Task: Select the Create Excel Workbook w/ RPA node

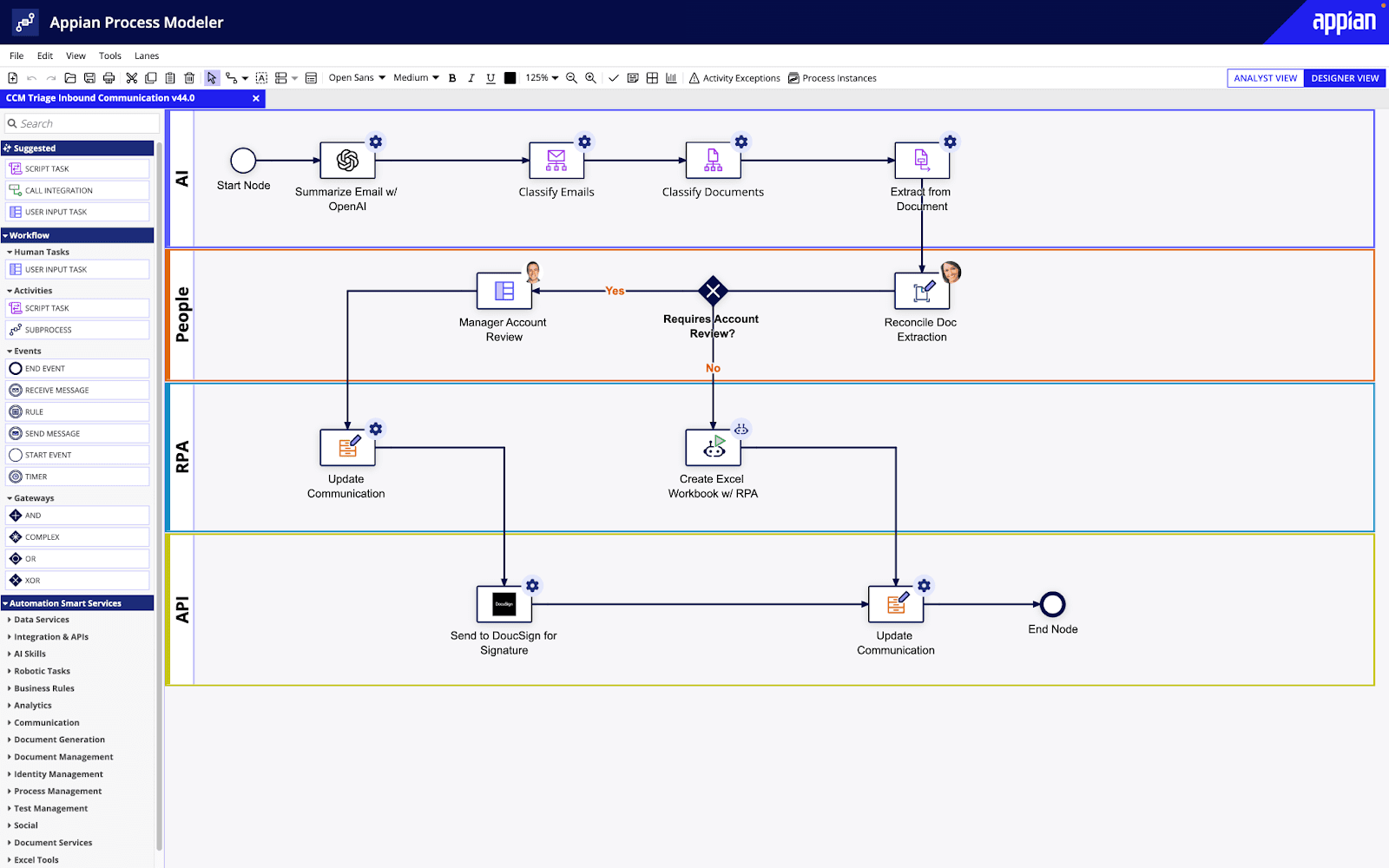Action: click(x=713, y=448)
